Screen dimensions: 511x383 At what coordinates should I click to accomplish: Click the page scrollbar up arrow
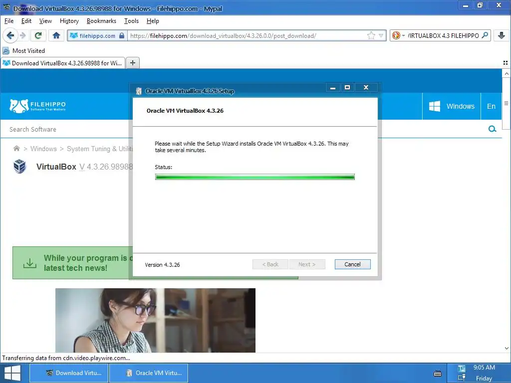(x=507, y=74)
